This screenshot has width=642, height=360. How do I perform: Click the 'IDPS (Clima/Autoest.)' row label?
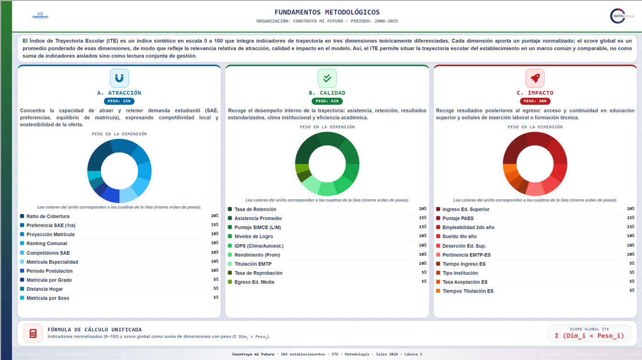click(259, 246)
